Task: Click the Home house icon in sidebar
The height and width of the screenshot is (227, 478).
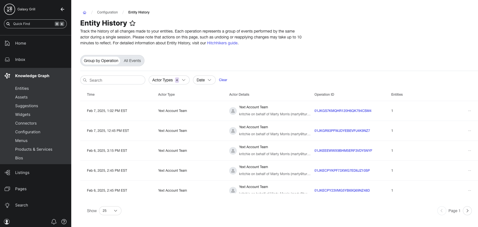Action: [7, 43]
